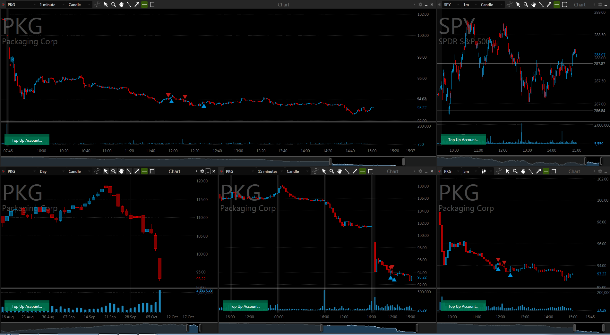Image resolution: width=610 pixels, height=335 pixels.
Task: Select the trend line tool in SPY chart
Action: [541, 4]
